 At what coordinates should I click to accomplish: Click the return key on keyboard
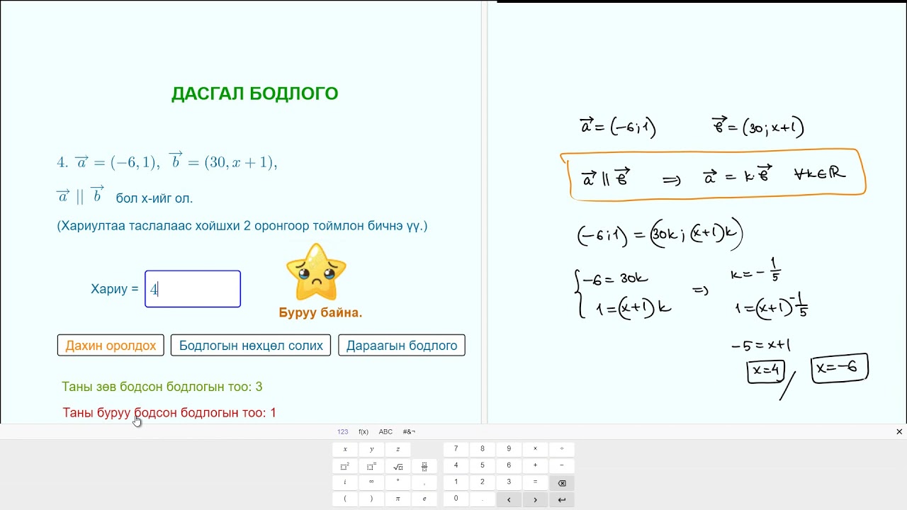tap(562, 499)
